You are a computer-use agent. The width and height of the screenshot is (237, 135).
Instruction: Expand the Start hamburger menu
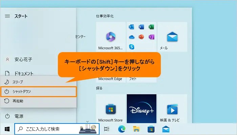click(x=7, y=16)
